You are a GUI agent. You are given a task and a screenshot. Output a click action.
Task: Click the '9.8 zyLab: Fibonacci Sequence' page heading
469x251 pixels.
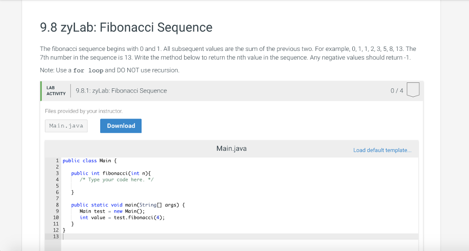(126, 28)
